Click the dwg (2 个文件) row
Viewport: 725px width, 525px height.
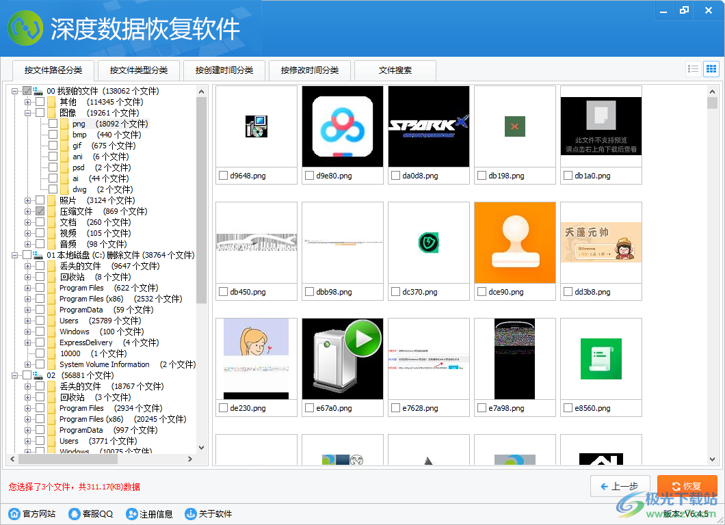click(x=103, y=189)
